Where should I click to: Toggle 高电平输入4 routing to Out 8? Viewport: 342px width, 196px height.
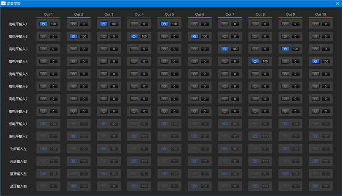coord(255,61)
